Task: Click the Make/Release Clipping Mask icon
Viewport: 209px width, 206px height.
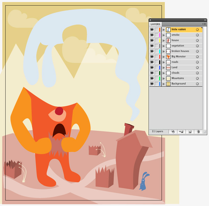Action: coord(173,132)
